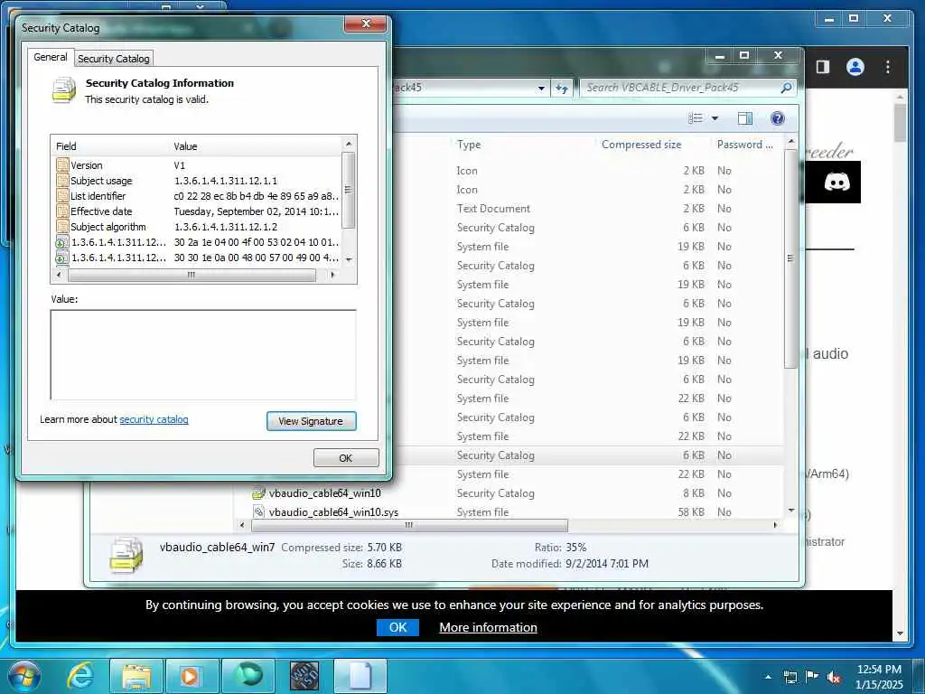Screen dimensions: 925x694
Task: Click the View Signature button
Action: [x=311, y=421]
